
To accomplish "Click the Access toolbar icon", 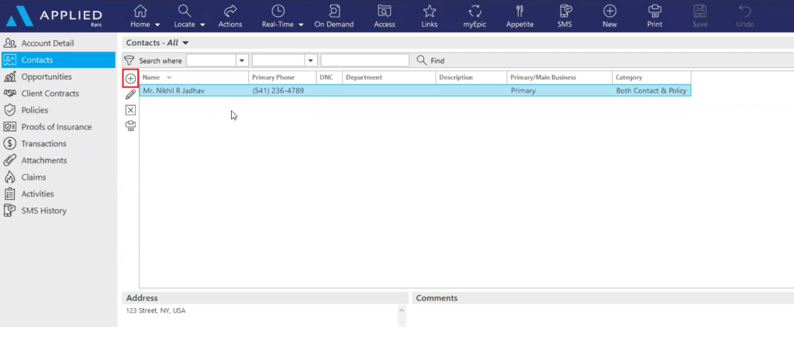I will point(385,11).
